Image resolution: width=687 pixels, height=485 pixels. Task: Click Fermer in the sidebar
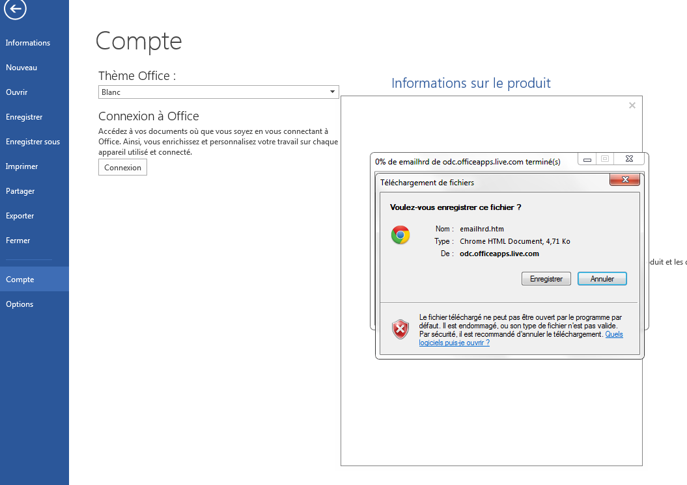(x=18, y=241)
